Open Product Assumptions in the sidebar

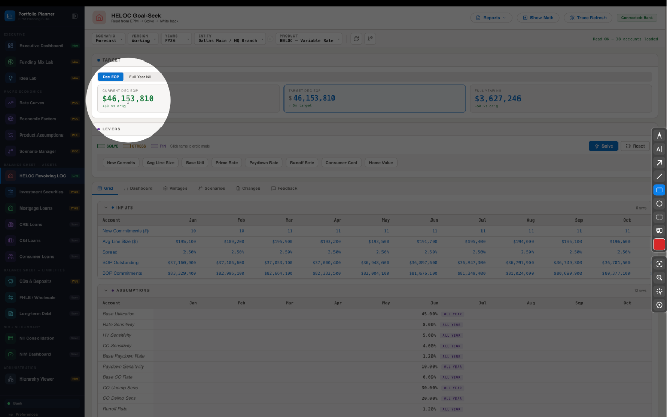pos(42,135)
